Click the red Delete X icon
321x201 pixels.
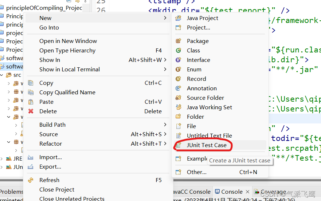coord(31,111)
